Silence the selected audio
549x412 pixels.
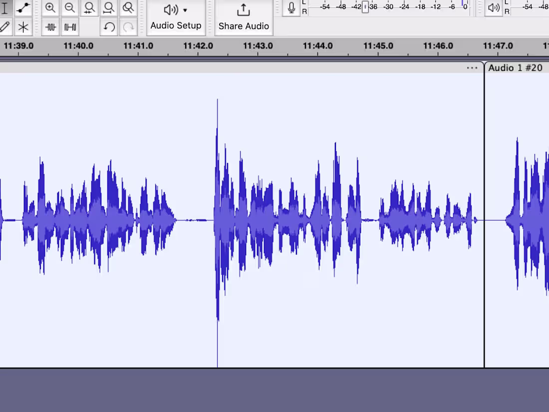click(69, 27)
